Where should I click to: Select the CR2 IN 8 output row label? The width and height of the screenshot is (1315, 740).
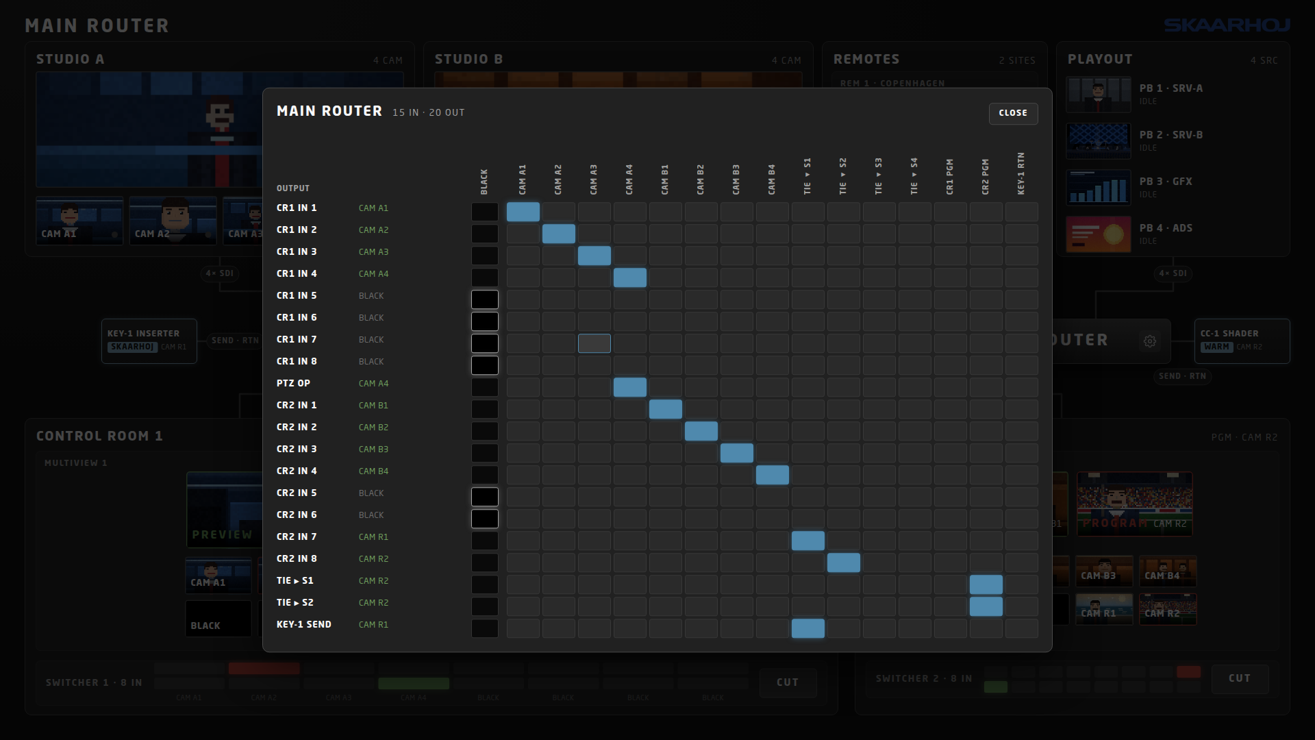(297, 558)
